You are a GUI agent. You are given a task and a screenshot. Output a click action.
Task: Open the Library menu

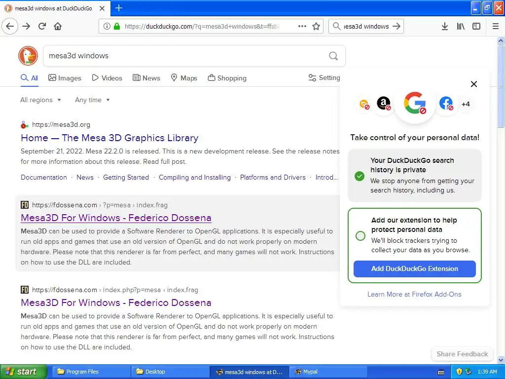point(461,26)
